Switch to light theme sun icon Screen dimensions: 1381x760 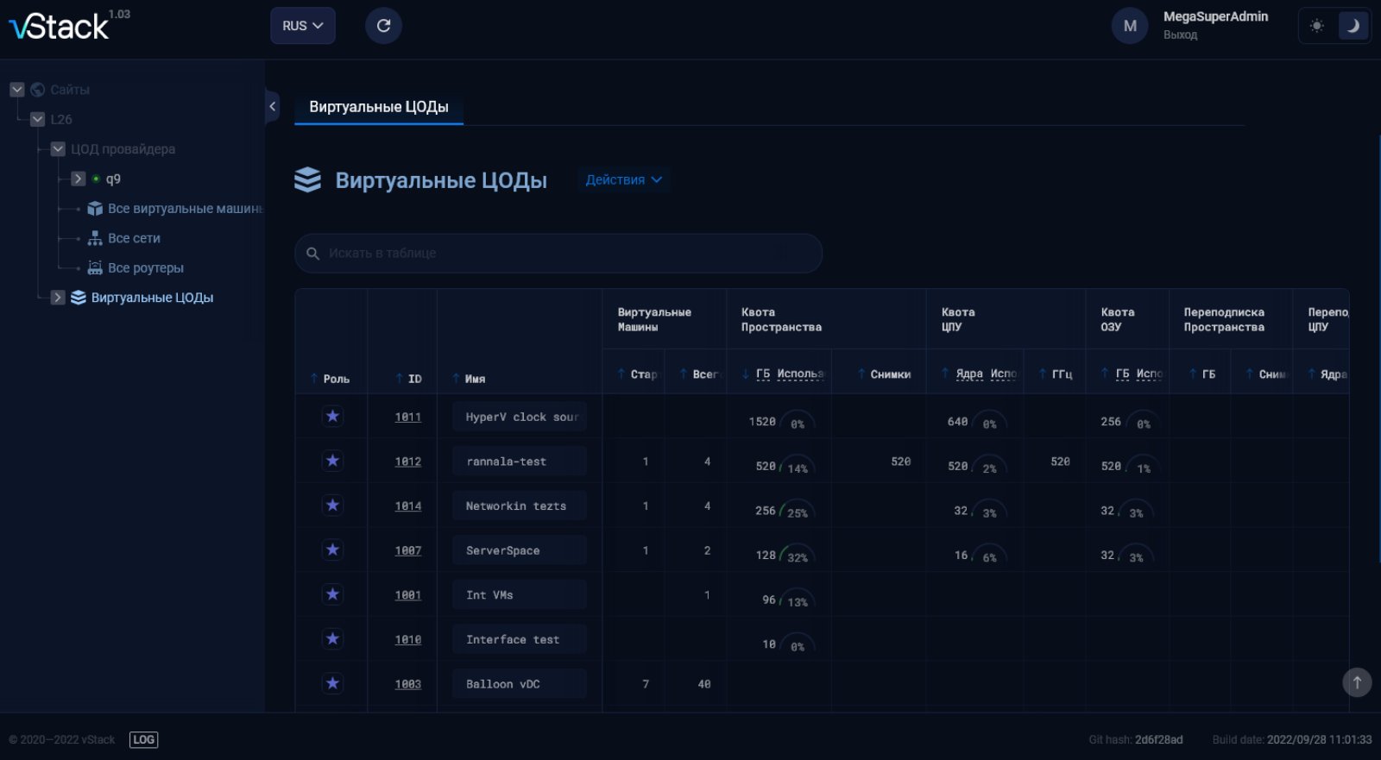click(1316, 26)
